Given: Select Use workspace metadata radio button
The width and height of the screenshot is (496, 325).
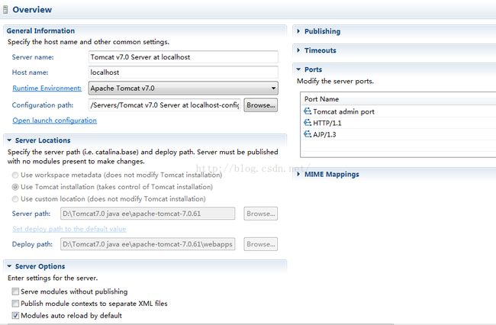Looking at the screenshot, I should [15, 175].
